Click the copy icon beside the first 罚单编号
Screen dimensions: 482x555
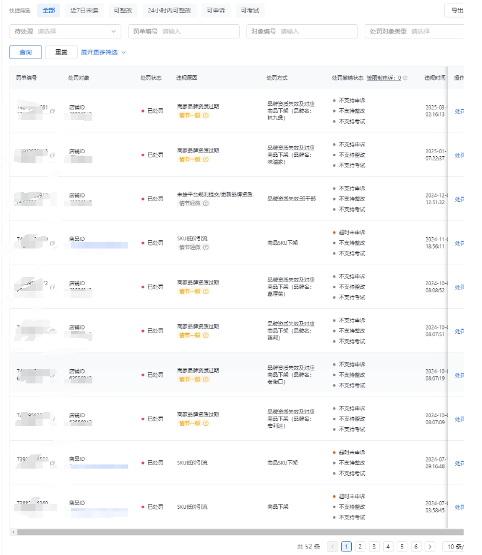(x=53, y=111)
